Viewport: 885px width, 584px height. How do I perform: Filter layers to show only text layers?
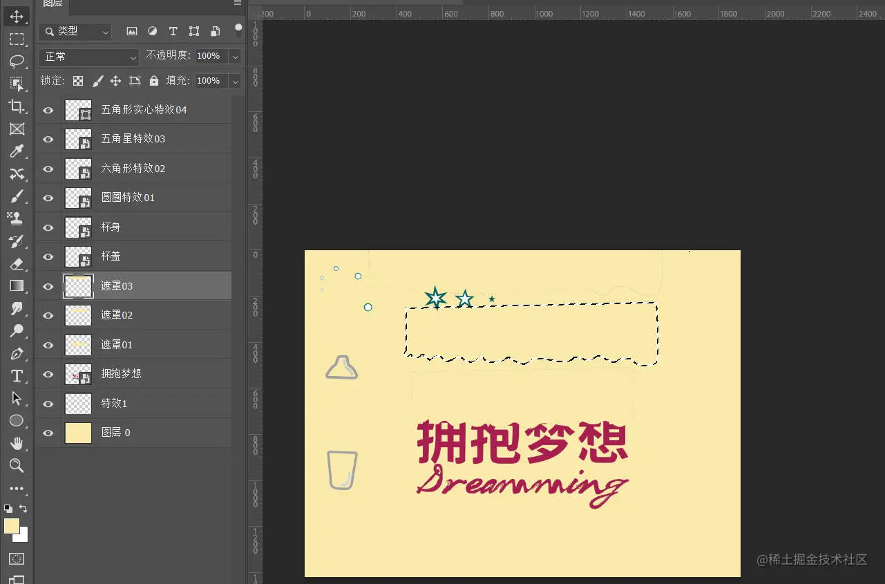click(173, 30)
